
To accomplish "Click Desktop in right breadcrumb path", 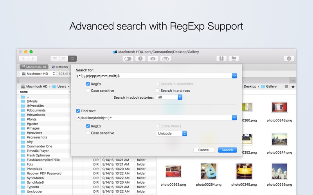I will tap(250, 86).
